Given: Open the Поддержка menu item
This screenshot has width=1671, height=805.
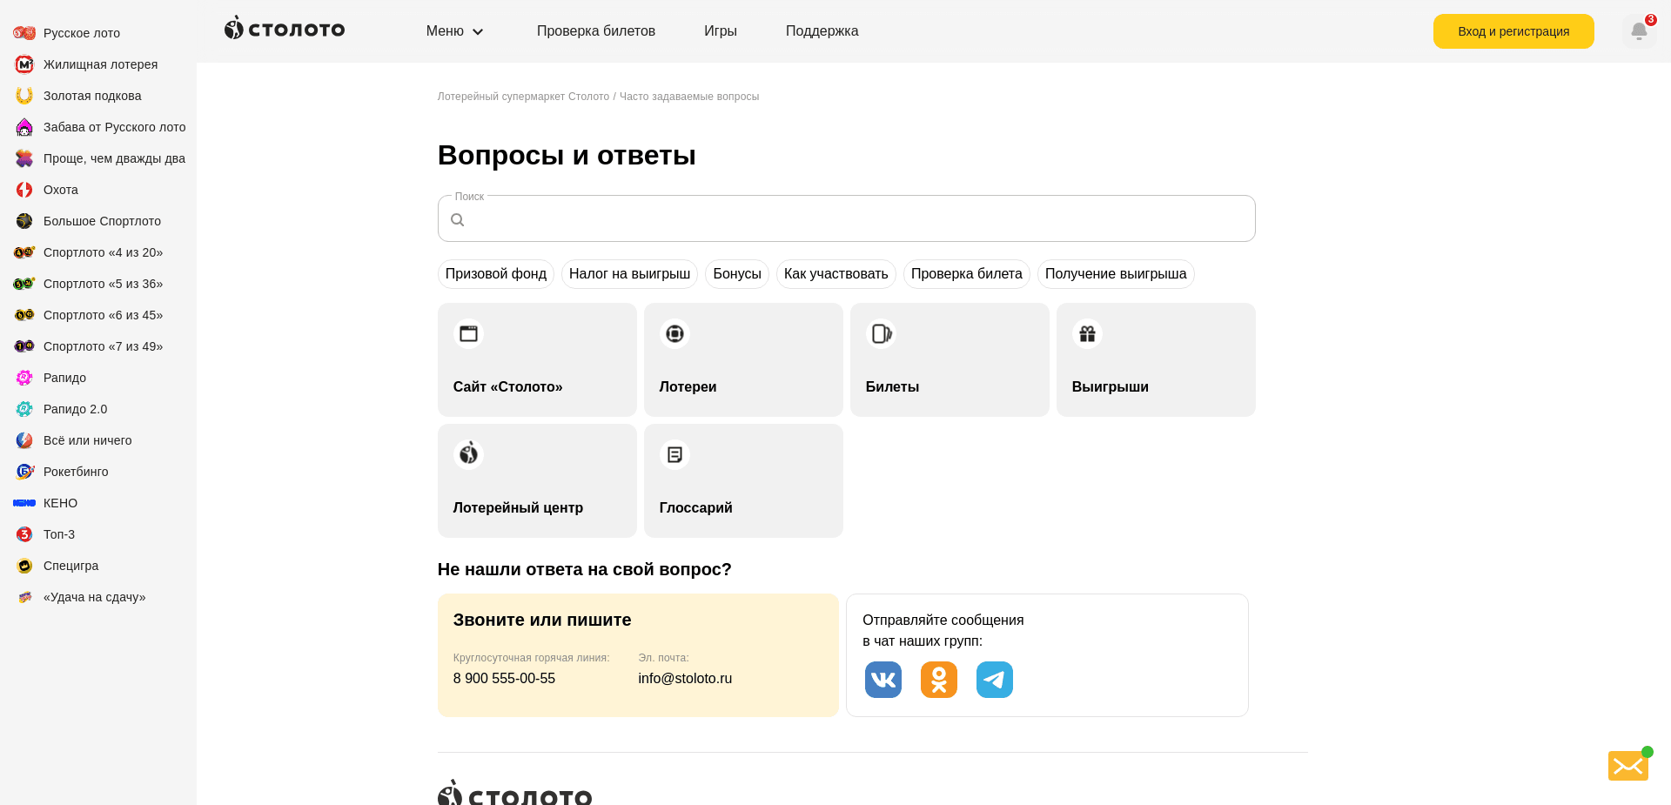Looking at the screenshot, I should (821, 30).
